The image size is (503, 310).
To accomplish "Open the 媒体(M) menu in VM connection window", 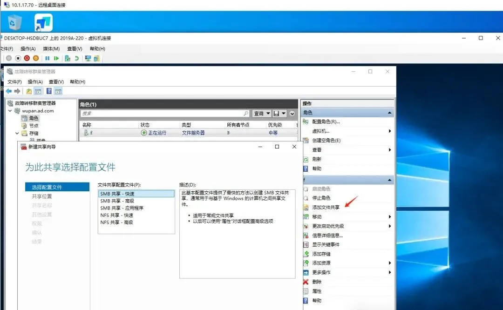I will point(51,48).
